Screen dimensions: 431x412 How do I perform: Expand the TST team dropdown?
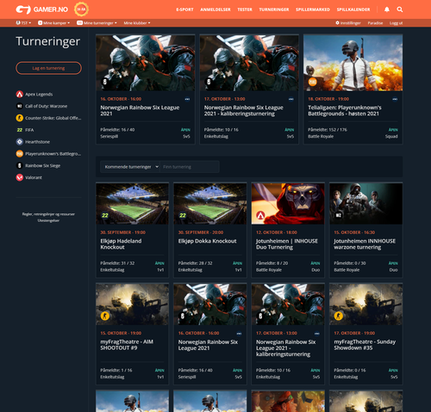pos(23,22)
